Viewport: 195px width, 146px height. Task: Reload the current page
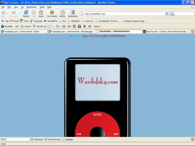click(x=26, y=14)
